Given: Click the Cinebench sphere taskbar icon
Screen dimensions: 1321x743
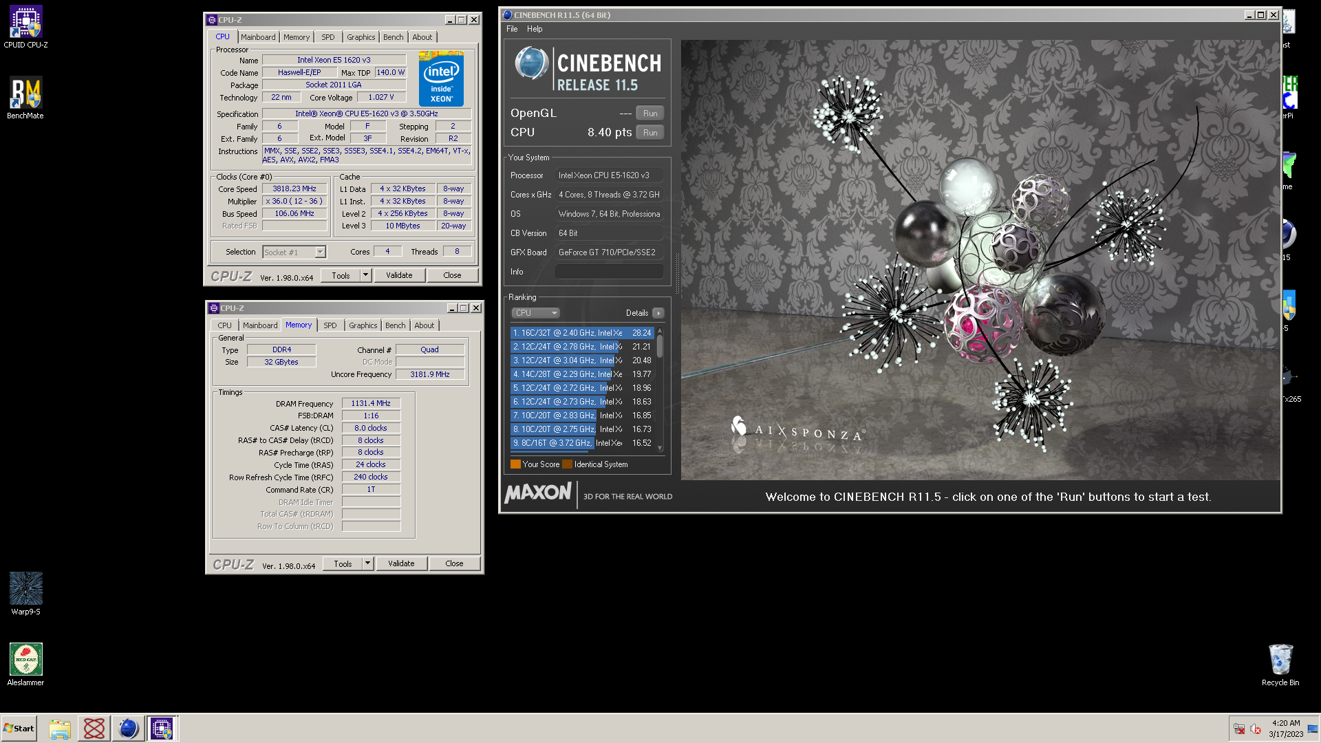Looking at the screenshot, I should pos(128,729).
